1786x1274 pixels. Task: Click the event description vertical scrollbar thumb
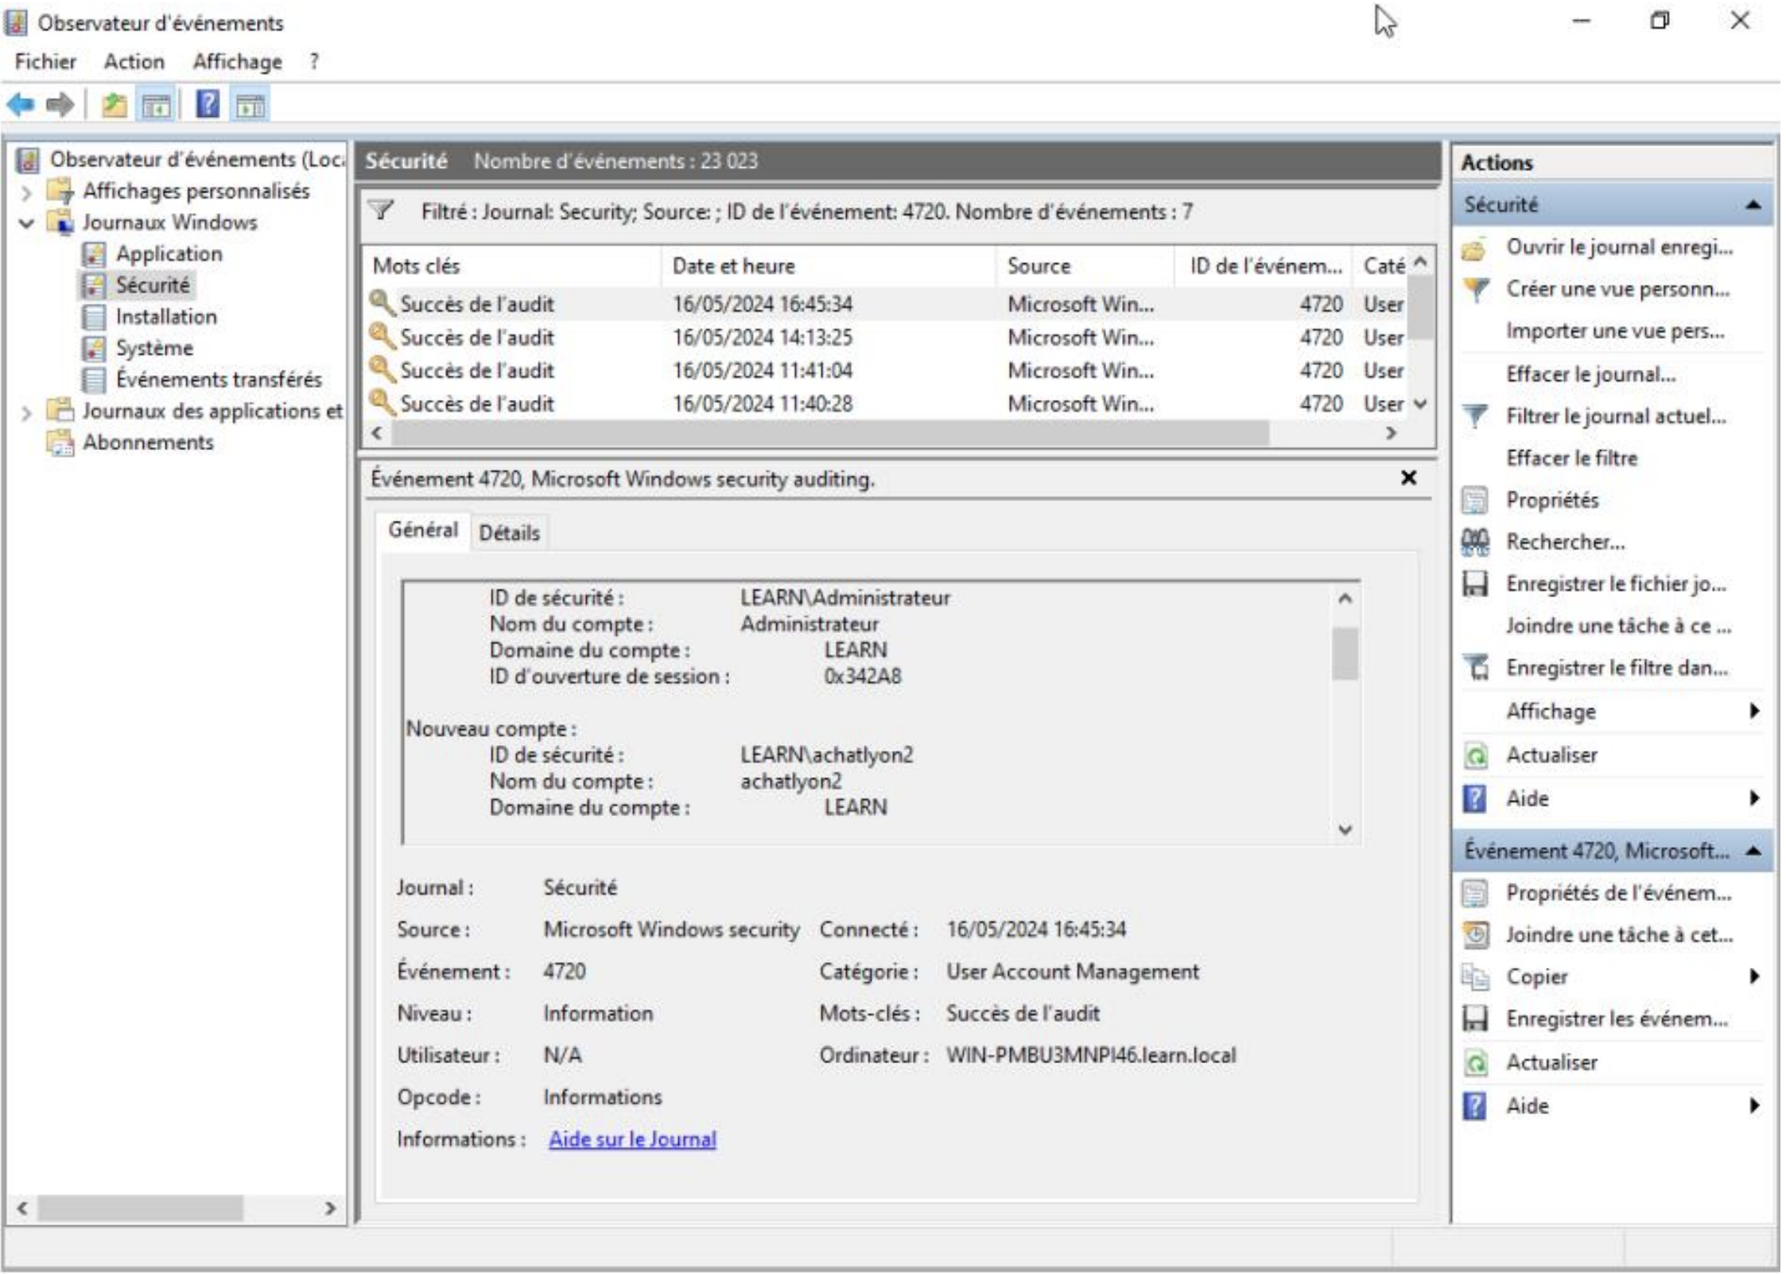(x=1345, y=654)
